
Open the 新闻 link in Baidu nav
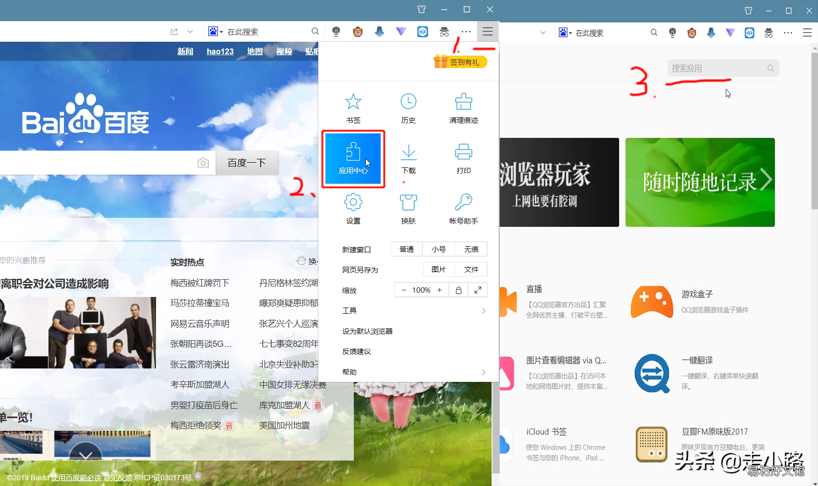pyautogui.click(x=185, y=51)
